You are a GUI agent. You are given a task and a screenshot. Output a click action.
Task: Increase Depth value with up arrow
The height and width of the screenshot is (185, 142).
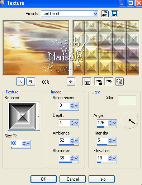coord(72,122)
